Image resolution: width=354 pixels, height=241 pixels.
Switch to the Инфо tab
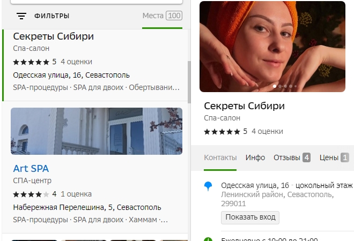[255, 157]
